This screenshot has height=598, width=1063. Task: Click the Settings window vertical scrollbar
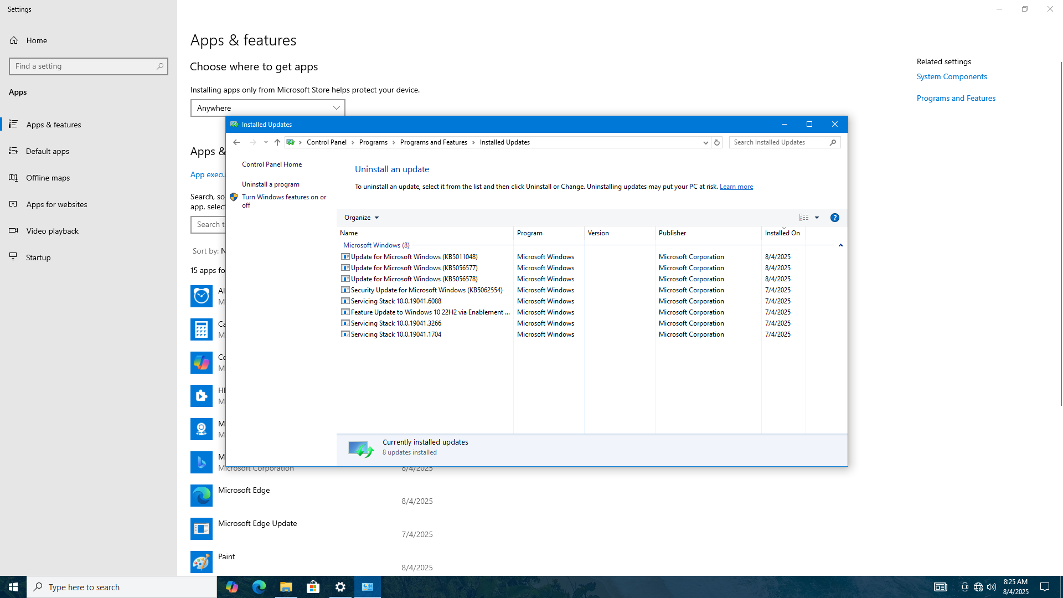(x=1061, y=233)
